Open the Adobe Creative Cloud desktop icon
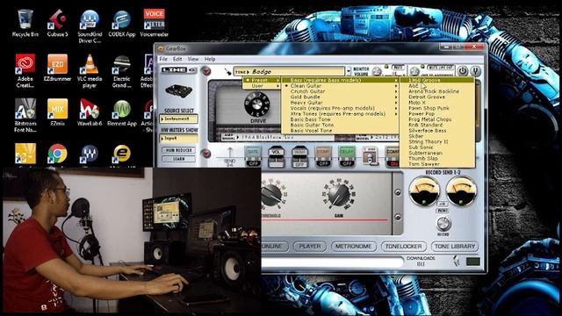562x316 pixels. 25,70
